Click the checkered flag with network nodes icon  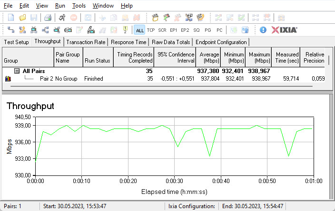click(x=189, y=18)
